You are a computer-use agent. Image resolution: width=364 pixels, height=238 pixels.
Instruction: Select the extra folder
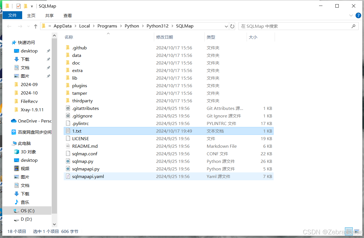click(169, 70)
